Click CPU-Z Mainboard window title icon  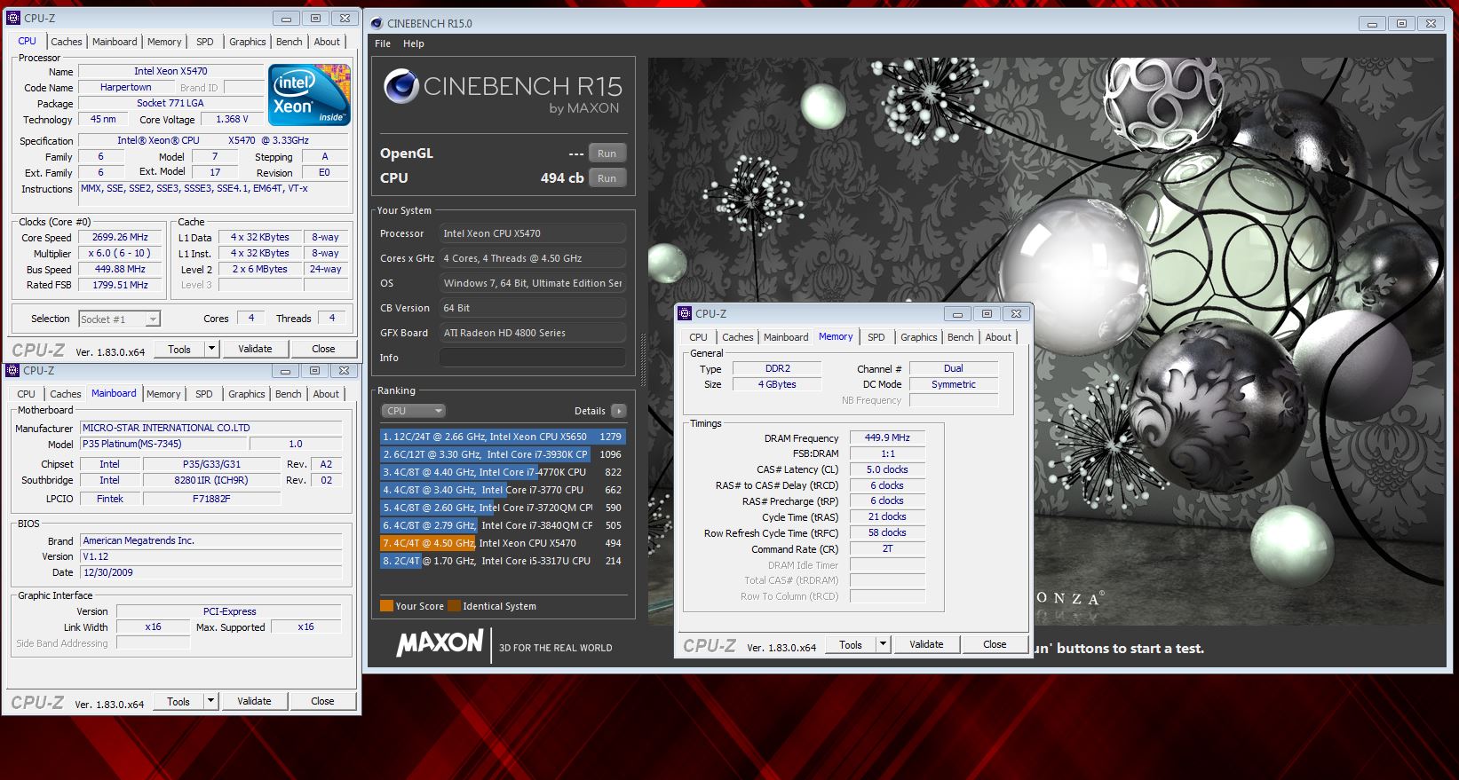click(x=12, y=370)
